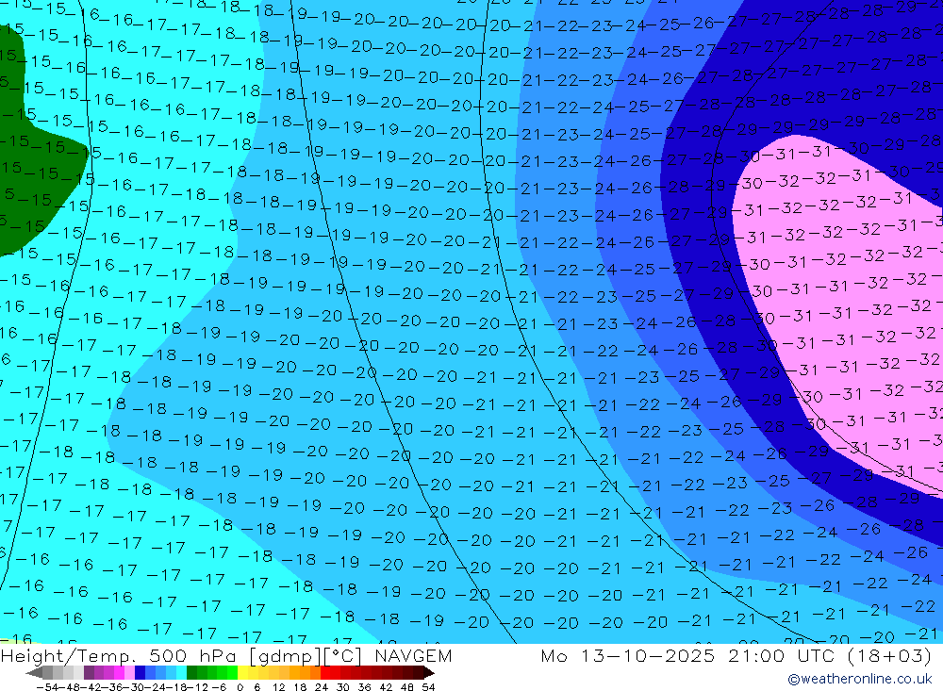Pick the light pink legend swatch
943x691 pixels.
tap(129, 672)
